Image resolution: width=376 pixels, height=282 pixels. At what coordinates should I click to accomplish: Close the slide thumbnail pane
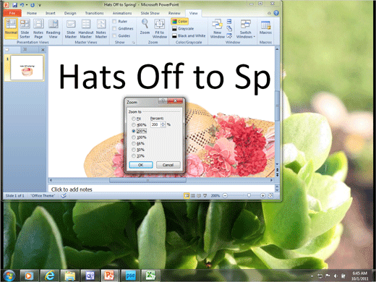[x=43, y=50]
